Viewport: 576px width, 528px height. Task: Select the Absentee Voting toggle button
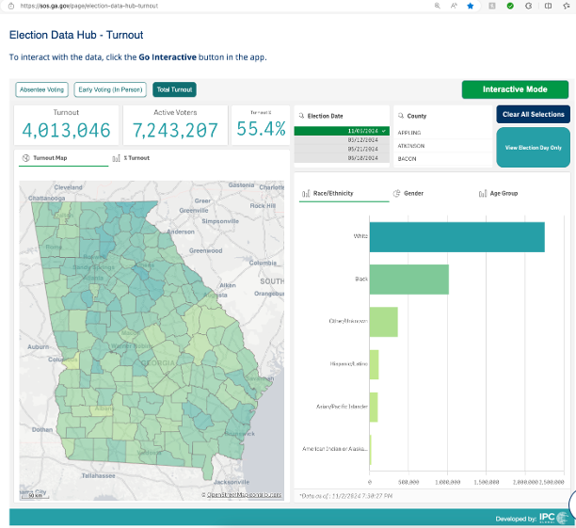(x=41, y=89)
